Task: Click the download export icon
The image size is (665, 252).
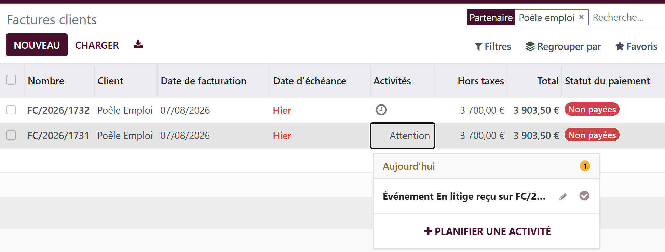Action: click(x=138, y=44)
